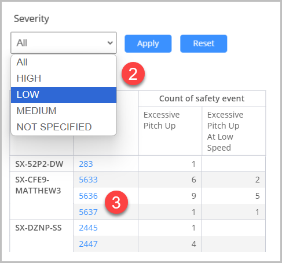The width and height of the screenshot is (282, 263).
Task: Open flight link 5636
Action: 88,196
